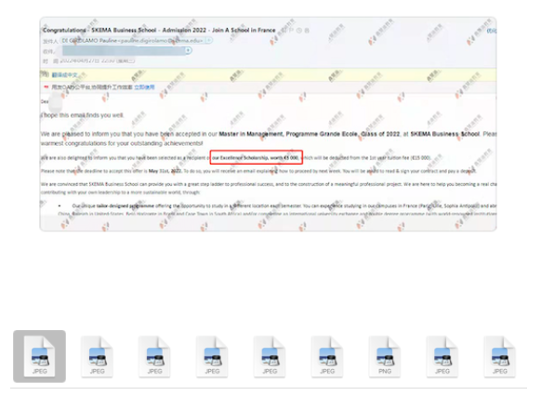
Task: Click the deadline text 'May 31st, 2022'
Action: pyautogui.click(x=165, y=171)
